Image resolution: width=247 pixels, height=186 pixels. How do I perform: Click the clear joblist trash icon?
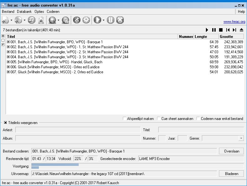tap(41, 20)
